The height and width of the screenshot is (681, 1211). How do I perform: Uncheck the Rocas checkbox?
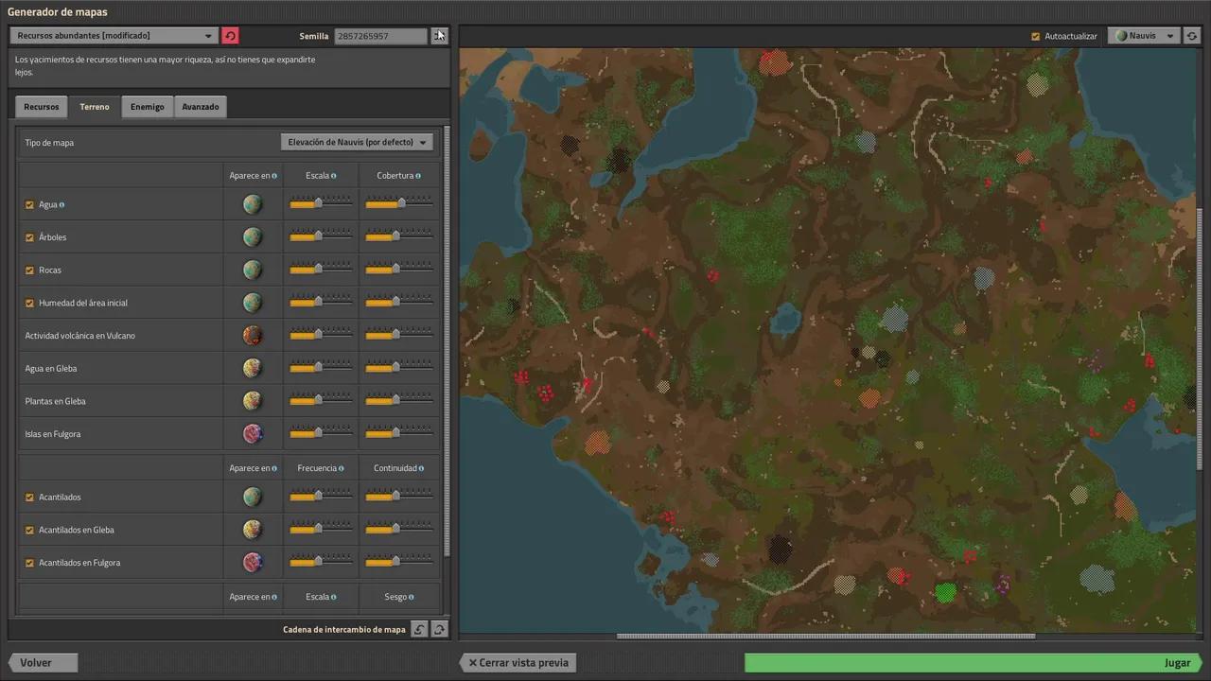tap(29, 270)
